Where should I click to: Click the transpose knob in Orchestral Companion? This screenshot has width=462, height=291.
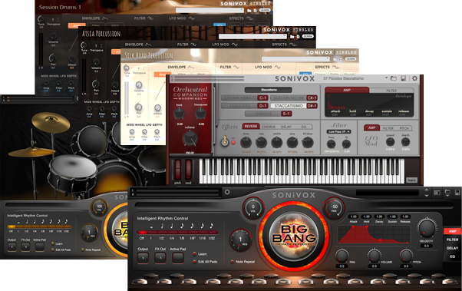(x=200, y=113)
